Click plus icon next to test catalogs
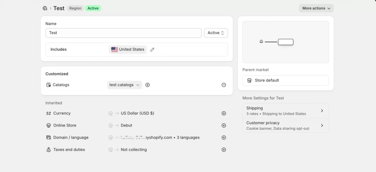Viewport: 376px width, 172px height. (x=148, y=85)
